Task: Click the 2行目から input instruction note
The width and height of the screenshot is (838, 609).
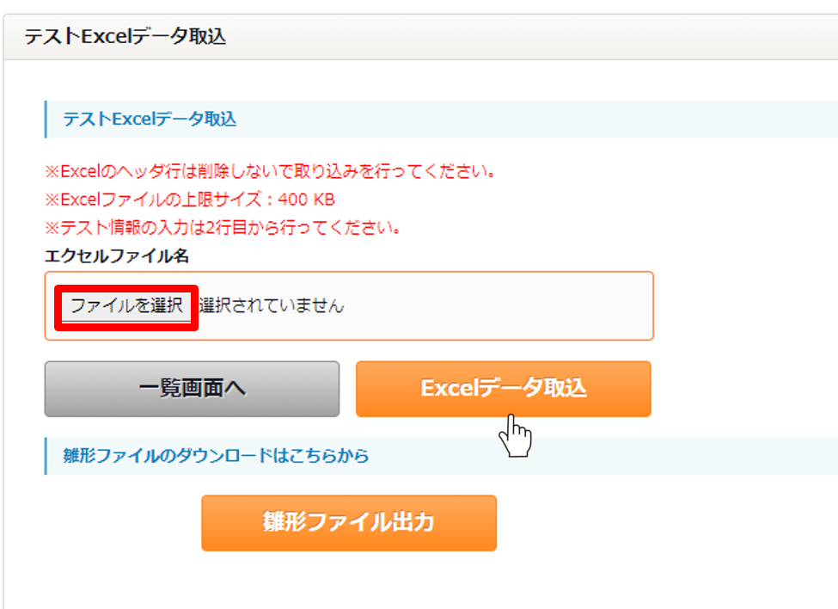Action: pos(223,228)
